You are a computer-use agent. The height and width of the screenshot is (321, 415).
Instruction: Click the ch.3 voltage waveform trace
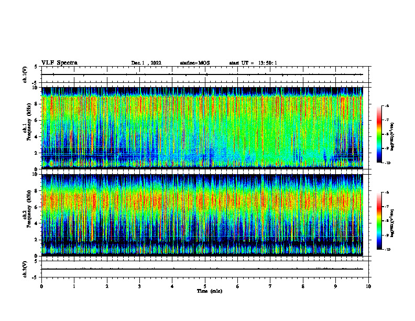coord(202,269)
